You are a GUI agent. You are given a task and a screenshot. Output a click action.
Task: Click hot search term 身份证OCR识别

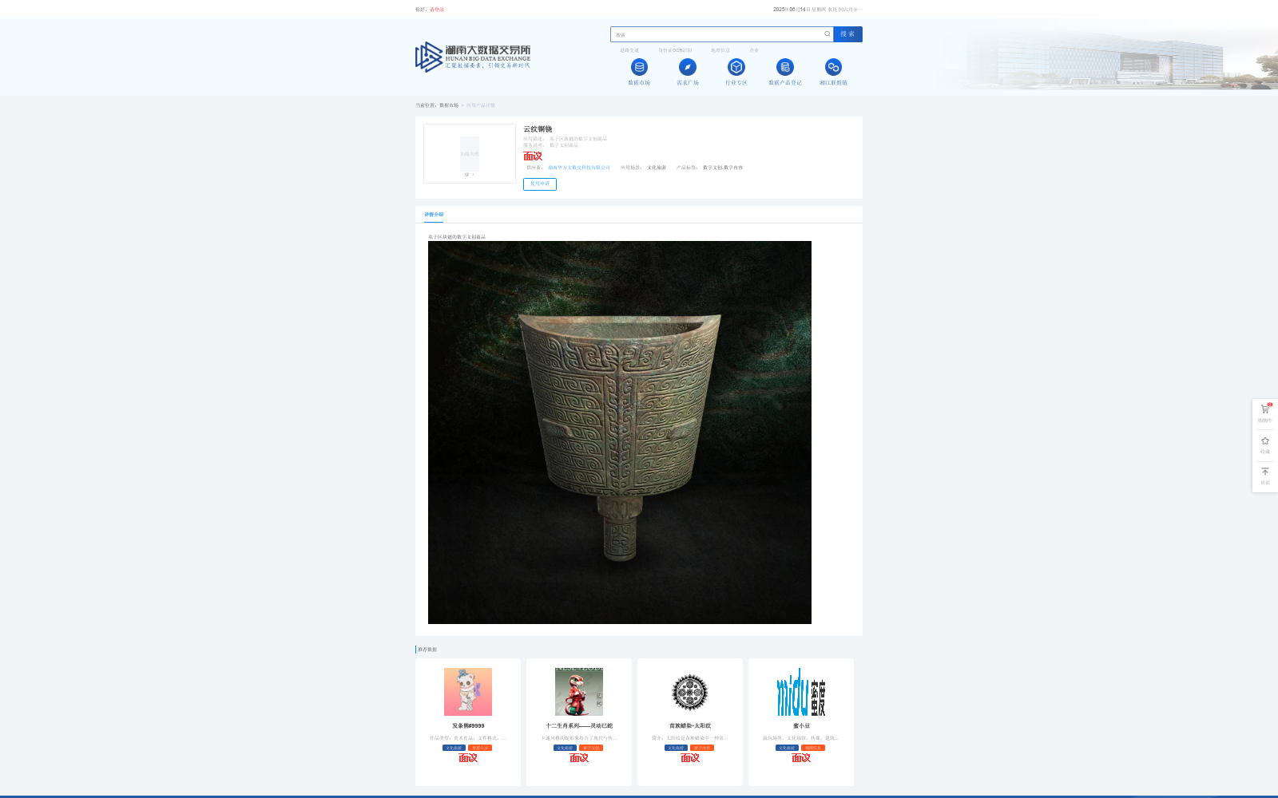[675, 50]
